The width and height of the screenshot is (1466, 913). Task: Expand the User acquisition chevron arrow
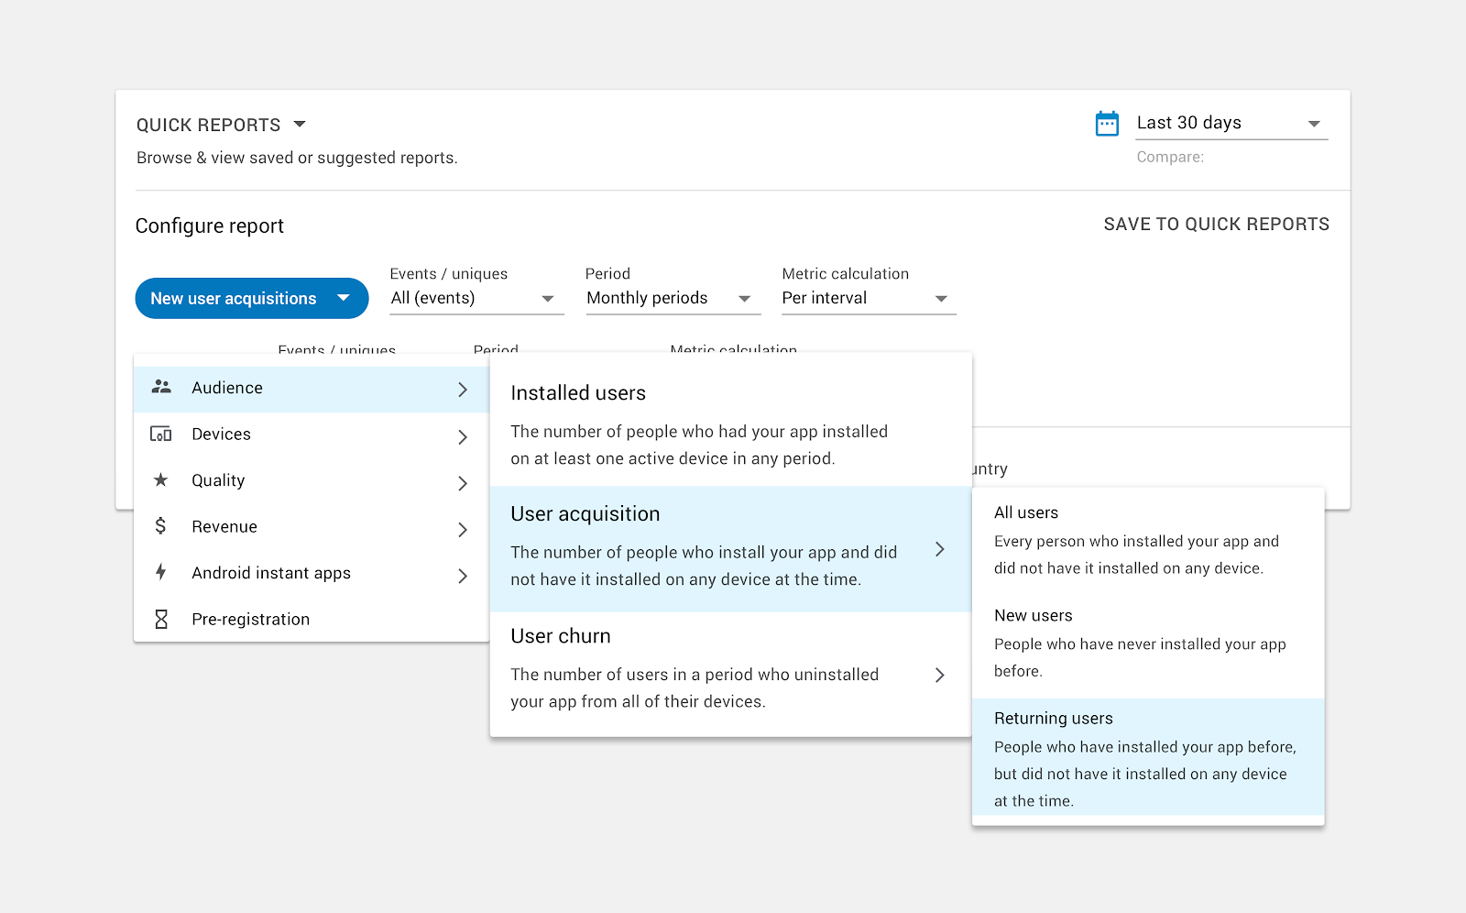tap(939, 549)
